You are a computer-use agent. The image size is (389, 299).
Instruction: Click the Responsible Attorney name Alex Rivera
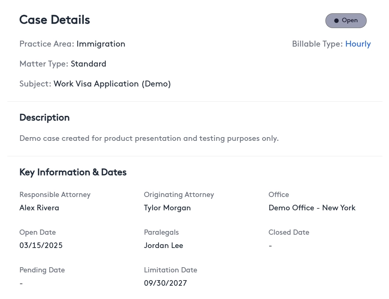point(39,208)
